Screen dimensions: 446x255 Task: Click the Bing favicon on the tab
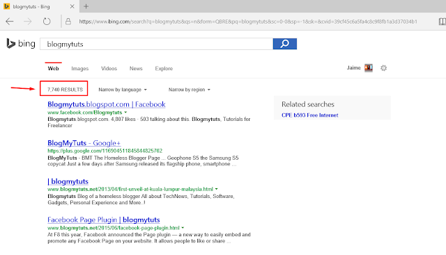pyautogui.click(x=6, y=6)
